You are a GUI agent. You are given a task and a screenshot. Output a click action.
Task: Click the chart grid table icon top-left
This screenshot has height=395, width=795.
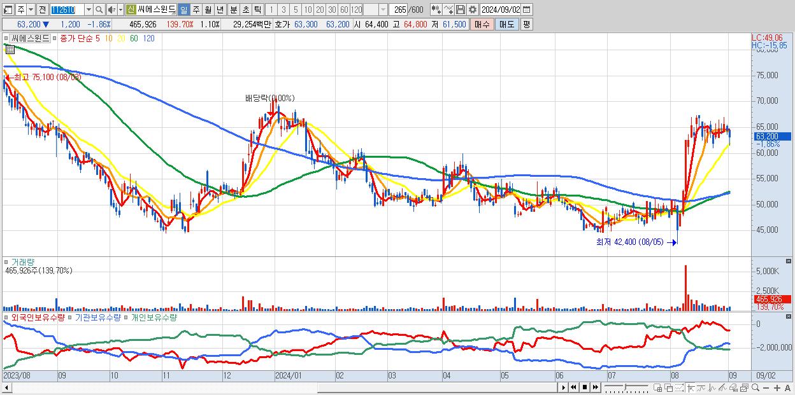coord(10,49)
